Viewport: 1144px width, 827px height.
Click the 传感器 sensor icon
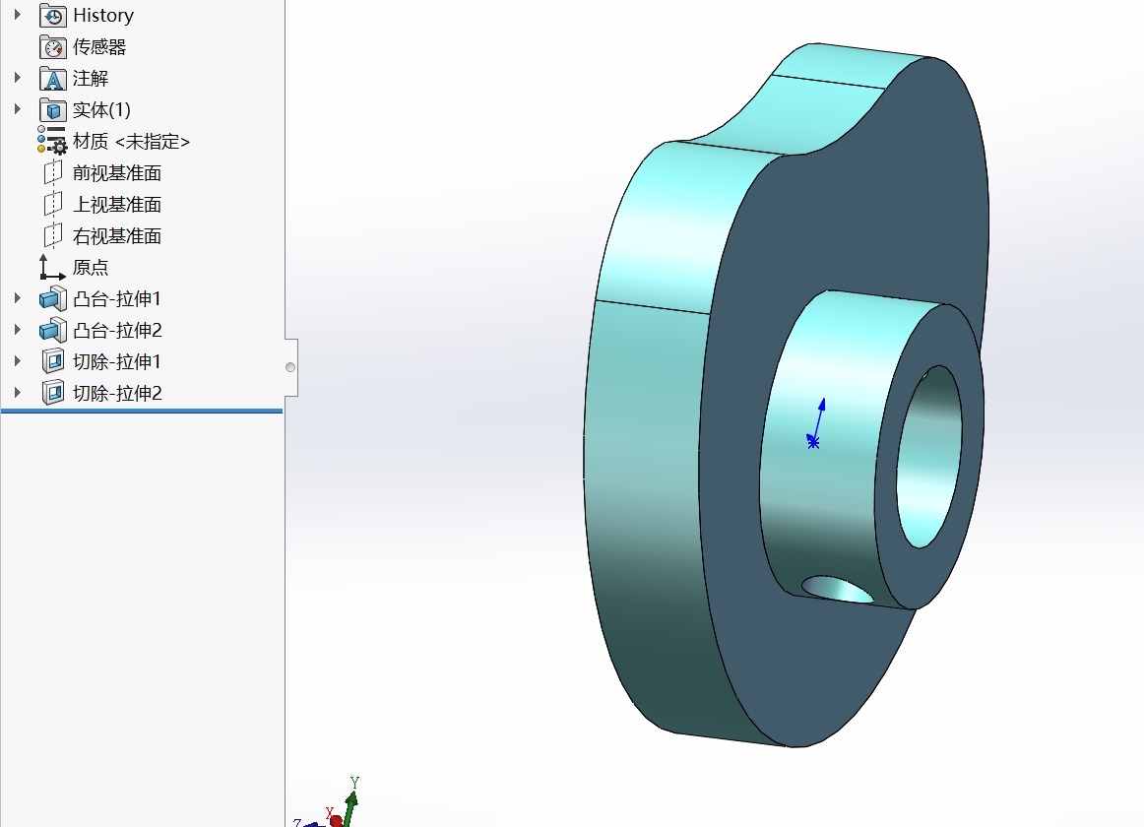[x=52, y=46]
